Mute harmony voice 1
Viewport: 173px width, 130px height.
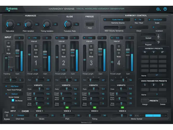click(36, 53)
